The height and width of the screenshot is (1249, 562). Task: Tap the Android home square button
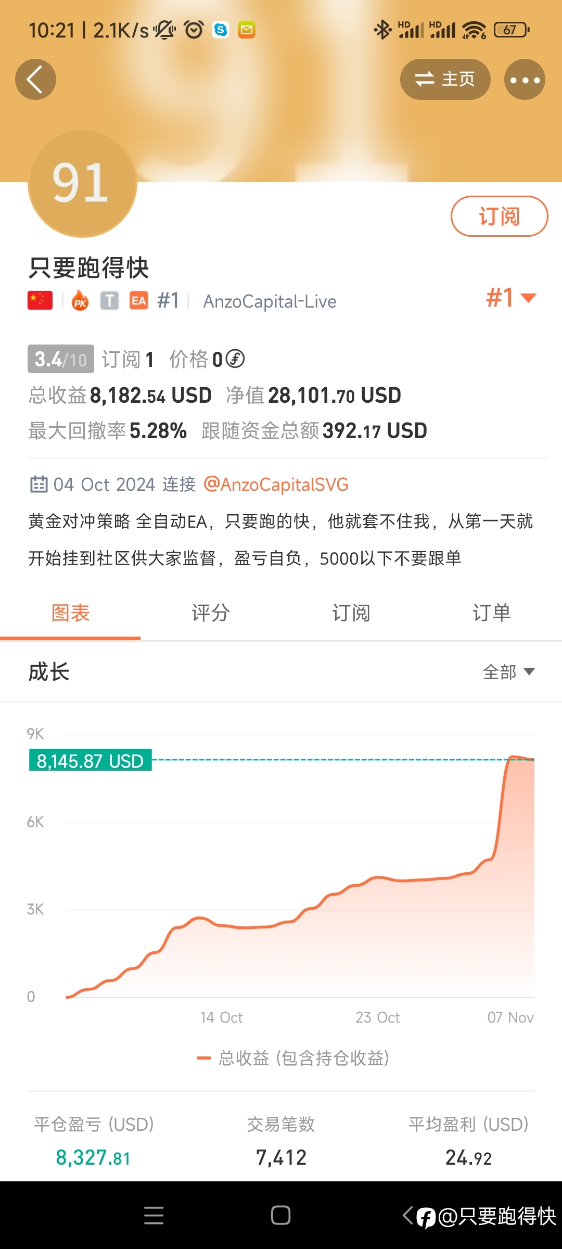pyautogui.click(x=280, y=1216)
